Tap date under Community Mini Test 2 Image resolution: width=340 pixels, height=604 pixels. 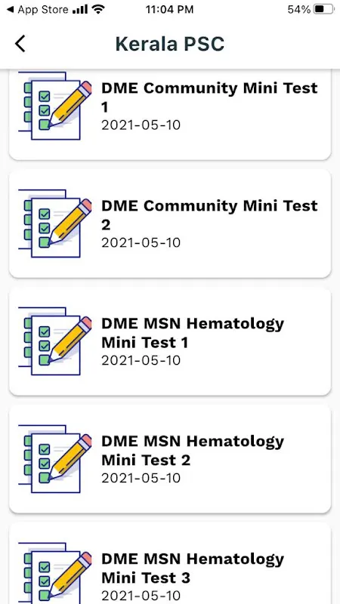tap(141, 242)
